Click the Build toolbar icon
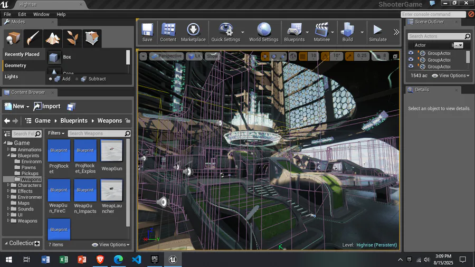The image size is (475, 267). click(347, 32)
